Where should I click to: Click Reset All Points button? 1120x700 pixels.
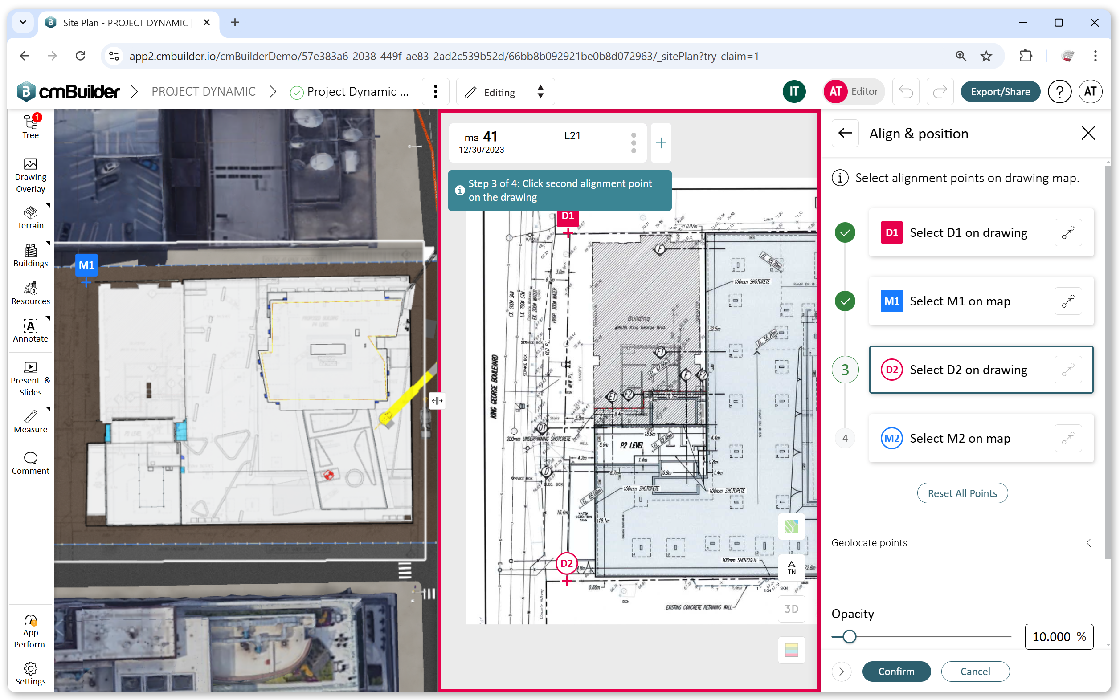(962, 493)
